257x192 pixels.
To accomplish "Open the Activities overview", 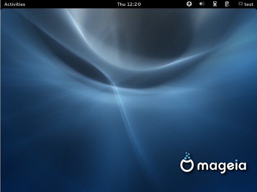I will coord(14,4).
